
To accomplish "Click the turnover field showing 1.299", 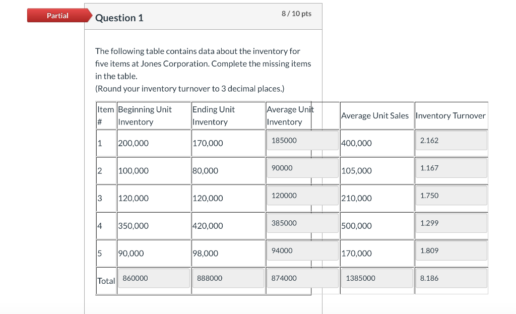I will pyautogui.click(x=450, y=223).
